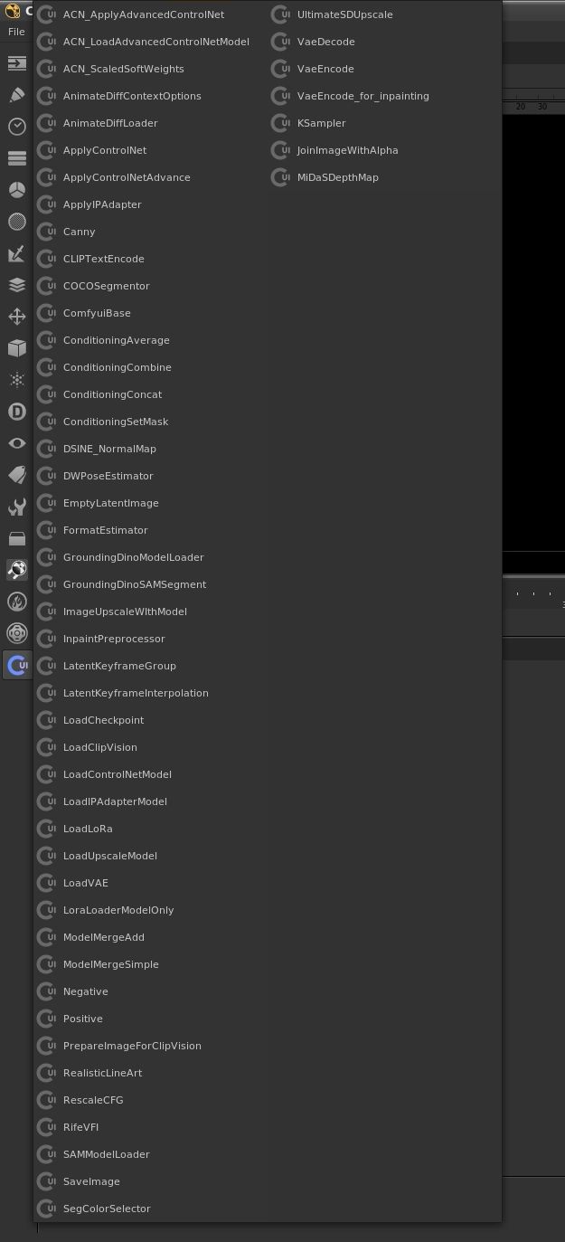The width and height of the screenshot is (565, 1242).
Task: Open the Draw nodes toolbar icon
Action: pos(16,95)
